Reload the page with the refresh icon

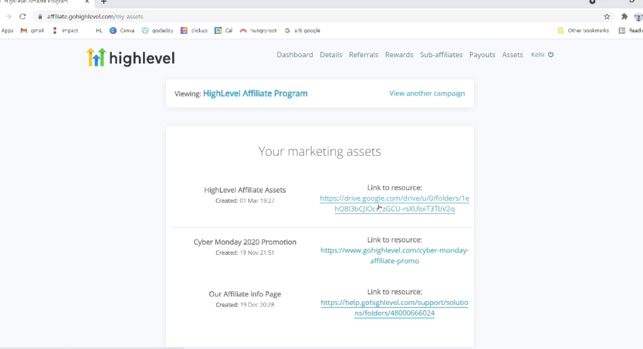pos(23,17)
